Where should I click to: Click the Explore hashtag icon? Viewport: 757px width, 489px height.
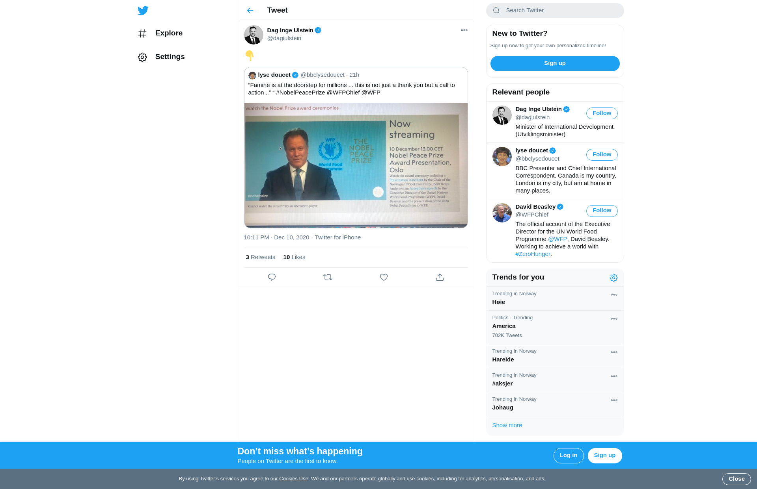pyautogui.click(x=142, y=33)
